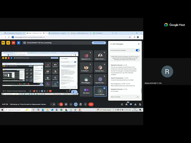Open File Explorer from the taskbar

coord(47,110)
